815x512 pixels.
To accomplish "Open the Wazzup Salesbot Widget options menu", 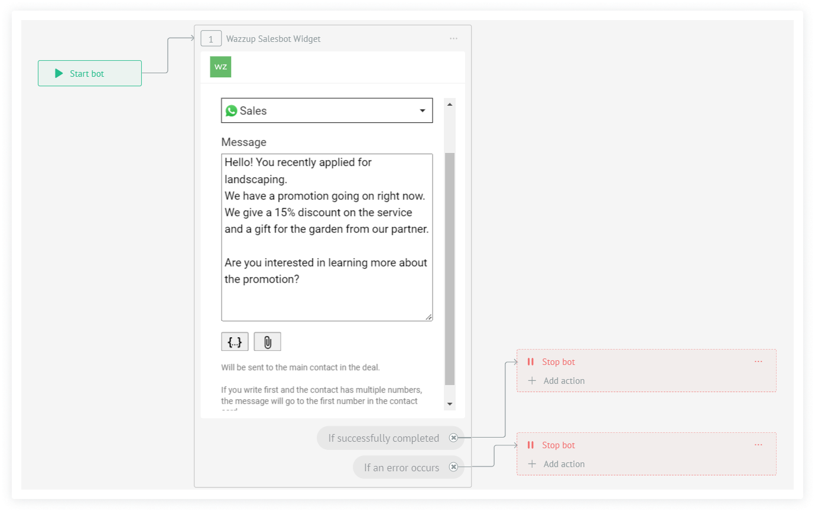I will (x=453, y=38).
